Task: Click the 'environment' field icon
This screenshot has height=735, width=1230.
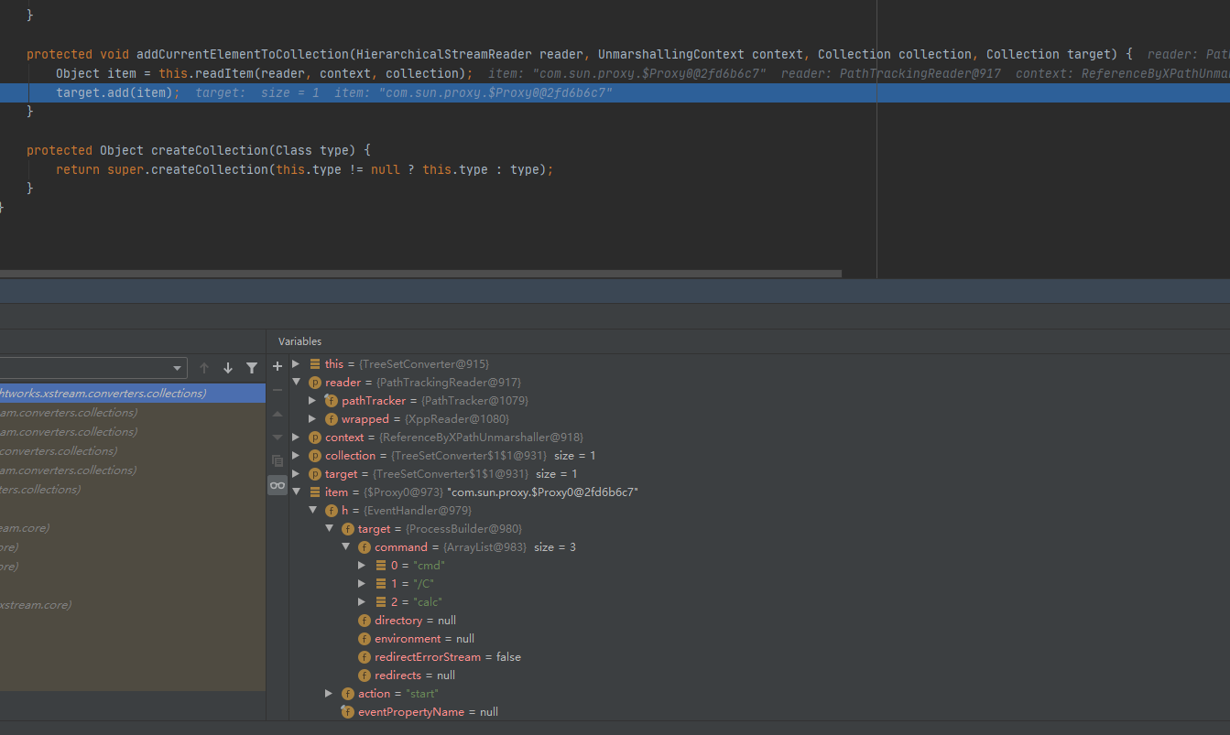Action: click(365, 638)
